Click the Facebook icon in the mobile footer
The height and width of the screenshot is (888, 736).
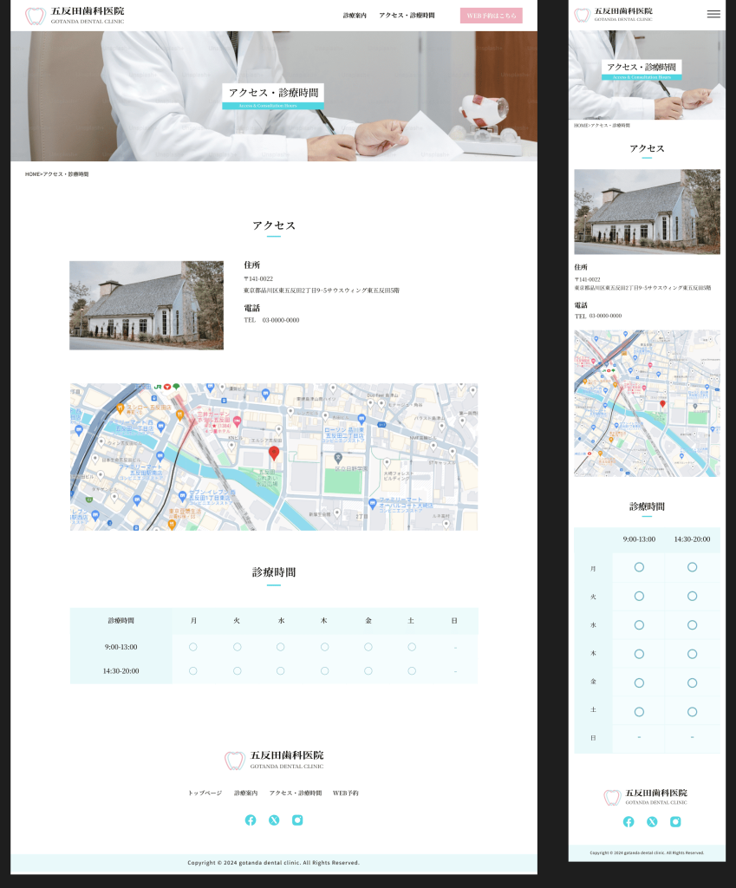629,822
